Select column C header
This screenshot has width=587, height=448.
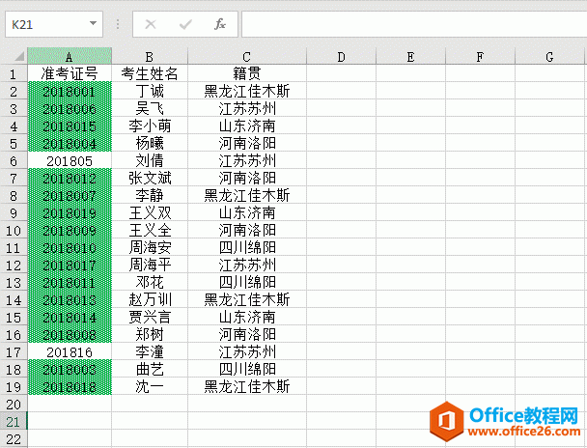pos(247,57)
